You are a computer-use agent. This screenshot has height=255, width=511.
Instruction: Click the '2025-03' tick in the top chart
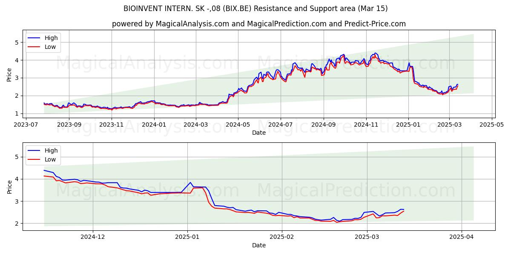pyautogui.click(x=449, y=125)
